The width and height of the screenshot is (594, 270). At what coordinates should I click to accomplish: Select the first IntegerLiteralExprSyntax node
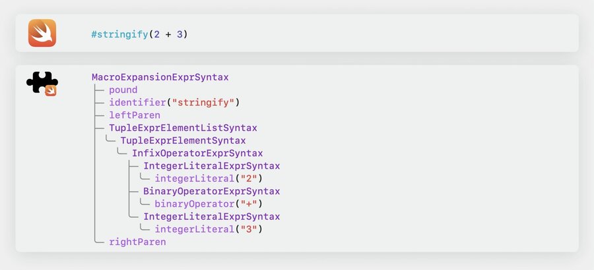pos(212,166)
